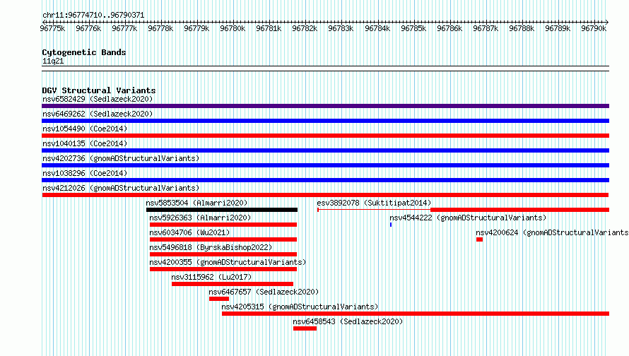
Task: Select the long red nsv4205315 bar
Action: (x=416, y=314)
